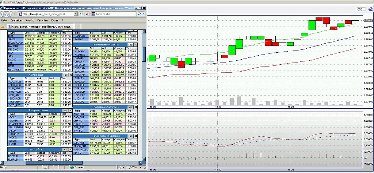The width and height of the screenshot is (374, 173).
Task: Pin the Курс рубля panel
Action: (65, 149)
